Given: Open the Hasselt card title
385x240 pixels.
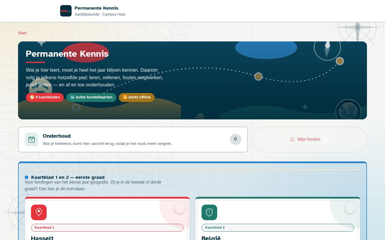Looking at the screenshot, I should [42, 238].
